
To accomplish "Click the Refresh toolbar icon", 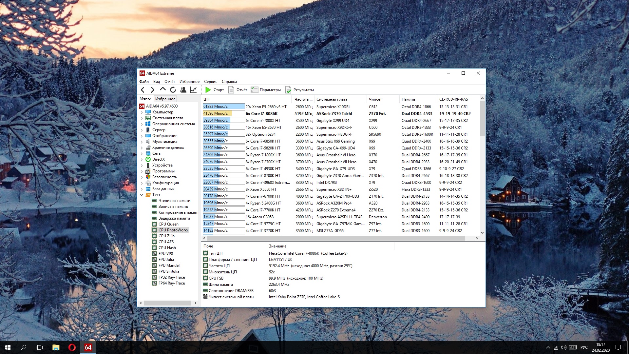I will tap(173, 90).
